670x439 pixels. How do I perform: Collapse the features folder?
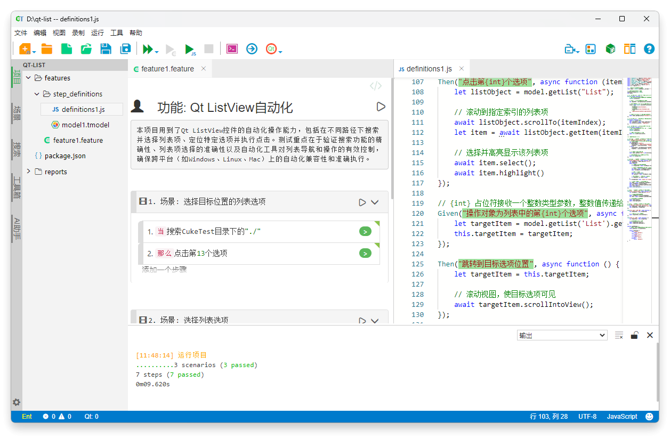pos(28,78)
